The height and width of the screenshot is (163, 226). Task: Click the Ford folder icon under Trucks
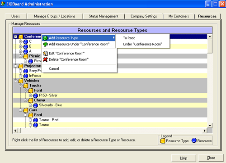(31, 91)
